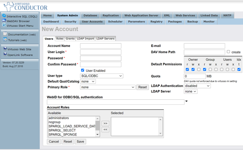Select administrators in Available roles
Viewport: 243px width, 150px height.
(72, 118)
